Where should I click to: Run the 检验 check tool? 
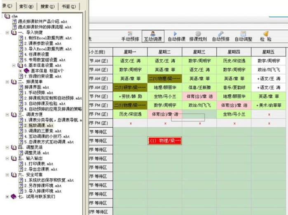pyautogui.click(x=266, y=37)
